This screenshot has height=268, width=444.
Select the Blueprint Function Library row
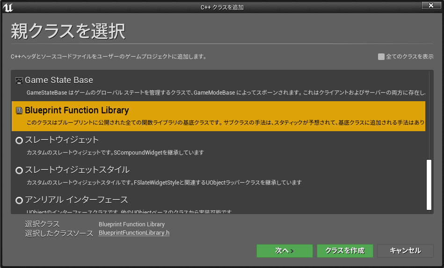coord(218,116)
